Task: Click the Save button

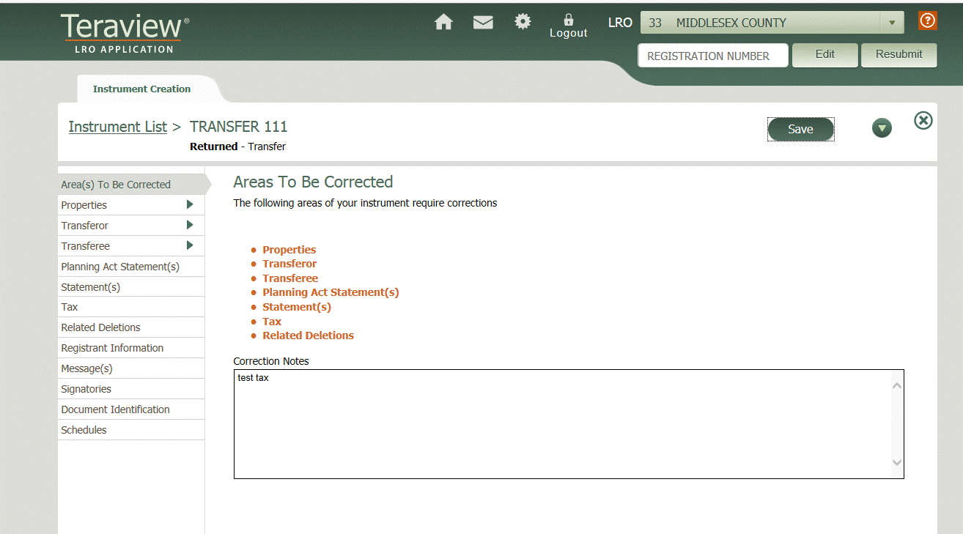Action: 800,129
